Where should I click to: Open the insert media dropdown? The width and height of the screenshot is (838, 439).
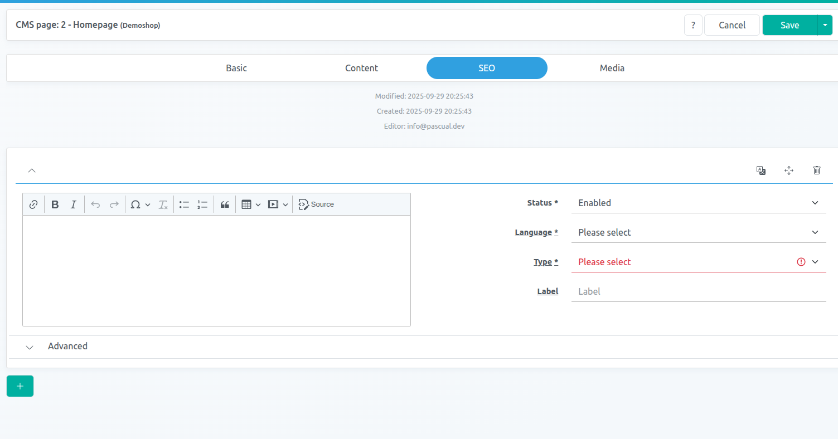pos(278,204)
